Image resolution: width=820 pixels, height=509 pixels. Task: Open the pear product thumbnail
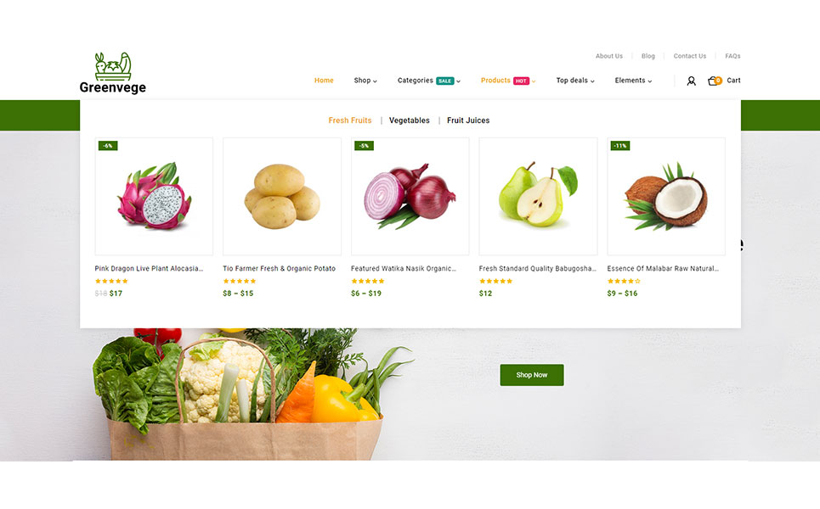click(x=538, y=196)
